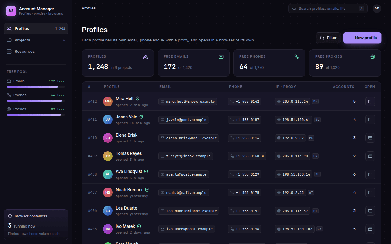Open Resources in the sidebar
The image size is (391, 244).
coord(36,52)
